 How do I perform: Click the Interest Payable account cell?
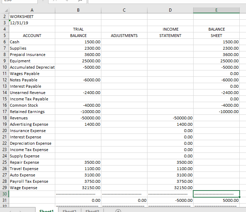point(32,86)
